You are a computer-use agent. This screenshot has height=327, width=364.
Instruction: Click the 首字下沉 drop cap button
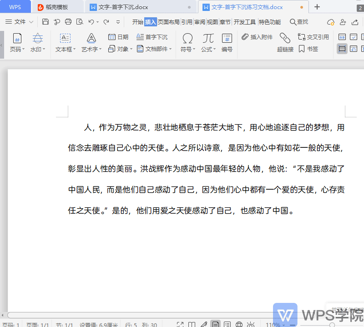click(152, 37)
